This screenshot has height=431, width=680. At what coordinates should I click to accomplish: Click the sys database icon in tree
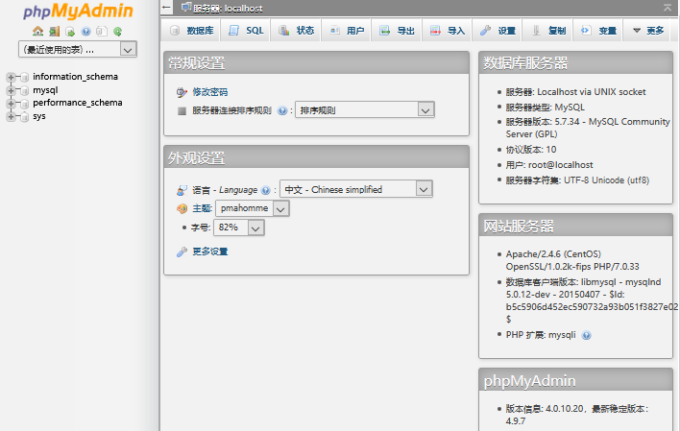tap(25, 116)
